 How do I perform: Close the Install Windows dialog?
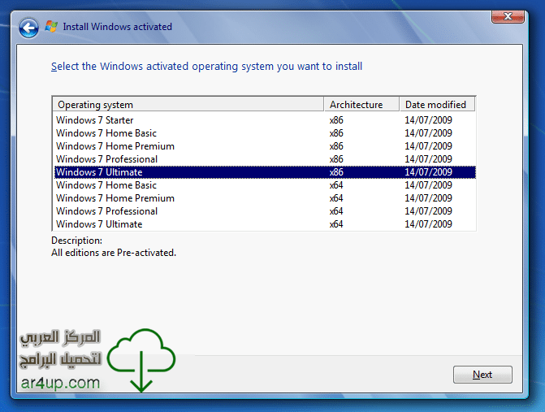coord(508,16)
